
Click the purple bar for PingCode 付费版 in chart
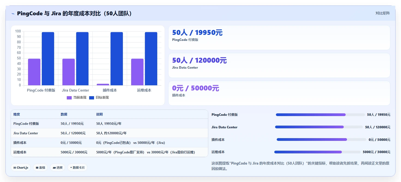34,72
